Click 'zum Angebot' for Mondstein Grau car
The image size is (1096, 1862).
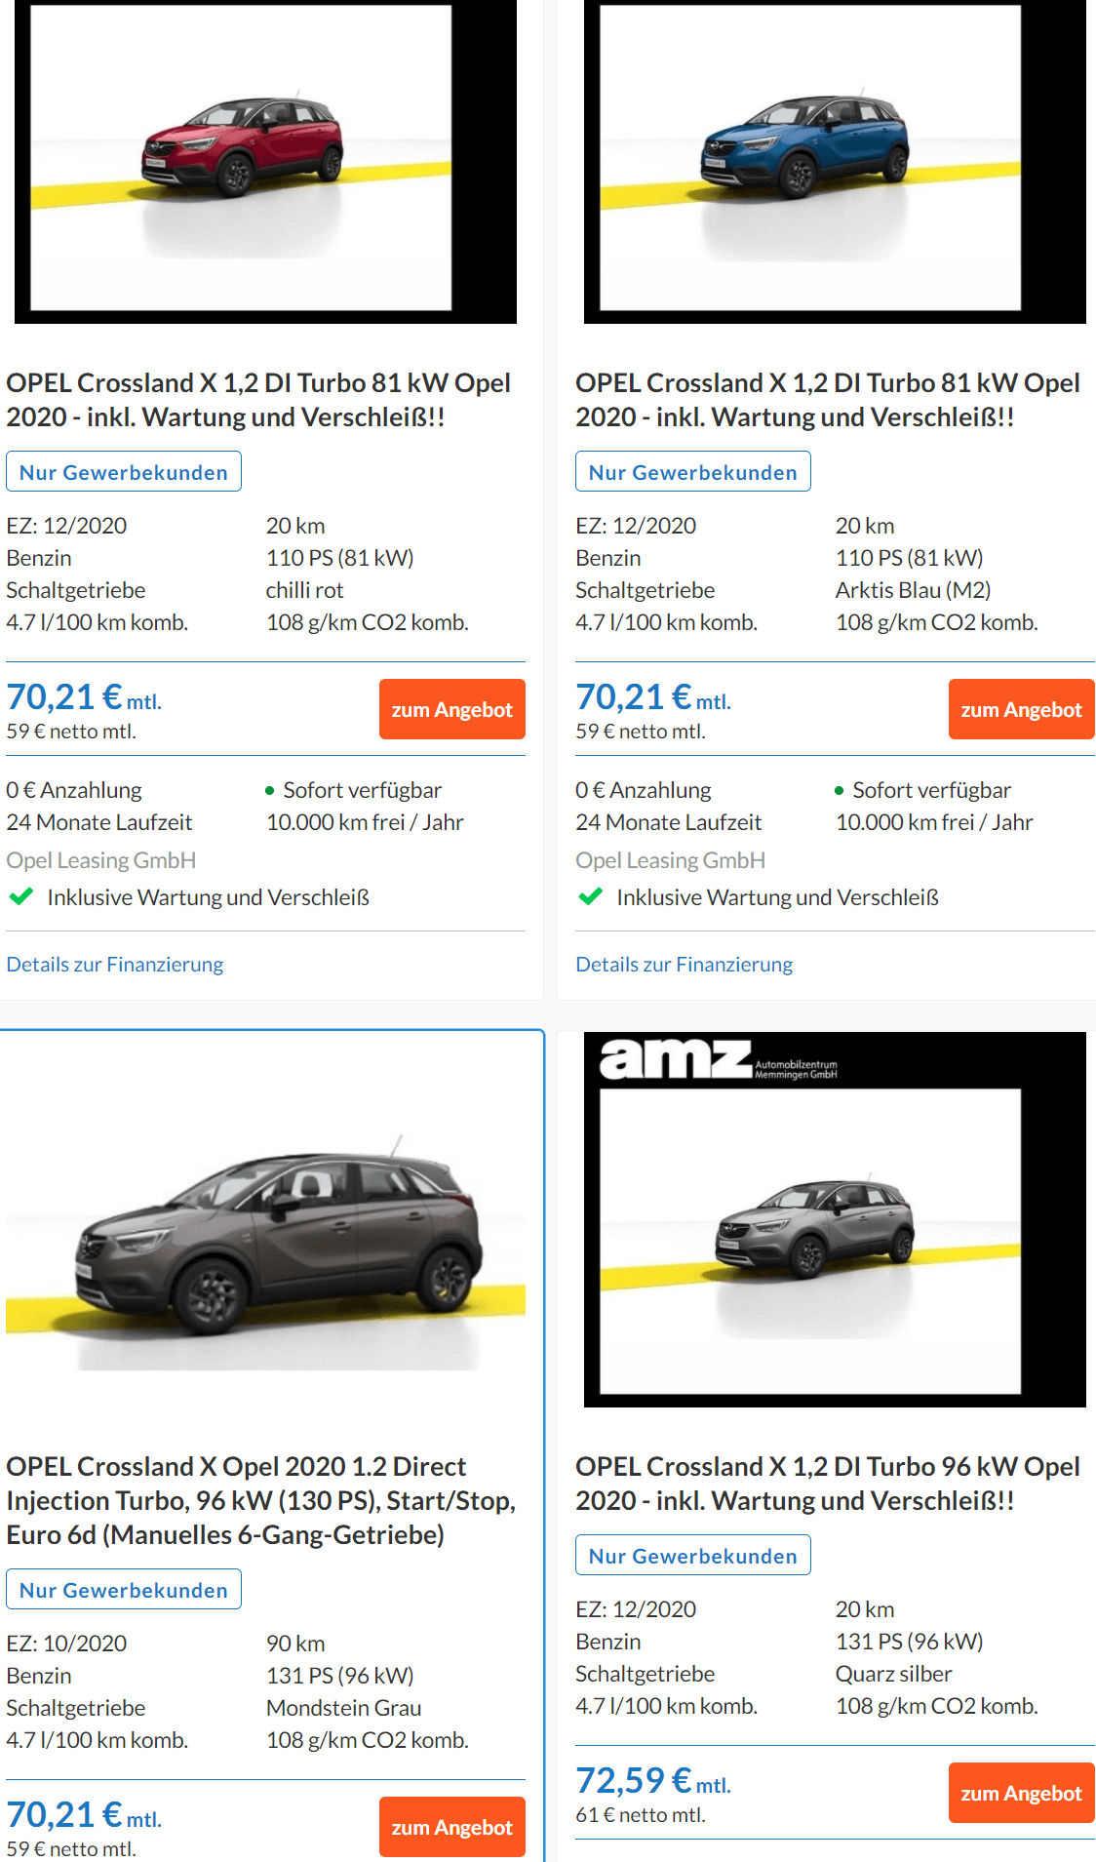tap(452, 1827)
